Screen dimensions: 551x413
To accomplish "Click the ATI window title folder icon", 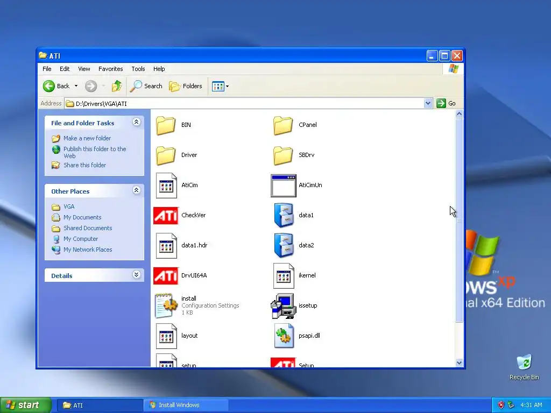I will point(43,55).
